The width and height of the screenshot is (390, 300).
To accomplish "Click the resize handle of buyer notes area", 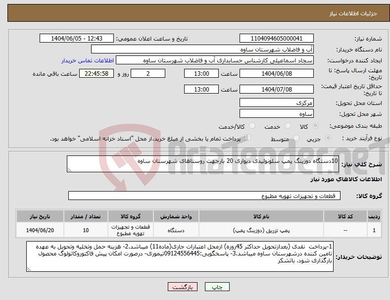I will [x=29, y=269].
